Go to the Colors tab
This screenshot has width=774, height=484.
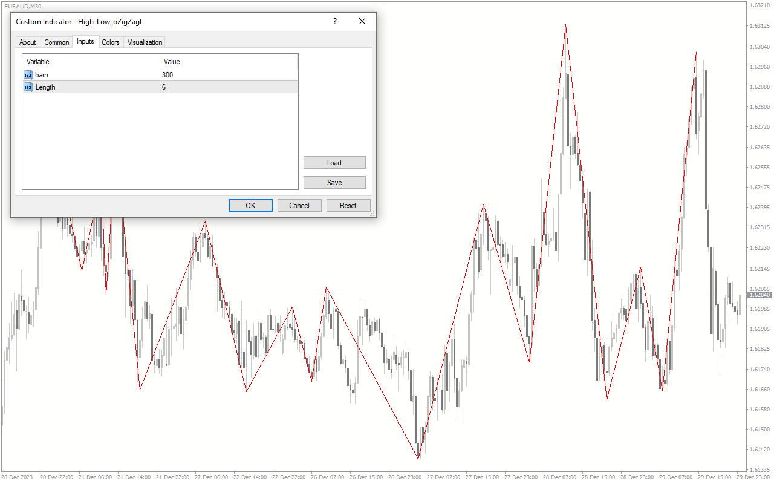[x=111, y=42]
